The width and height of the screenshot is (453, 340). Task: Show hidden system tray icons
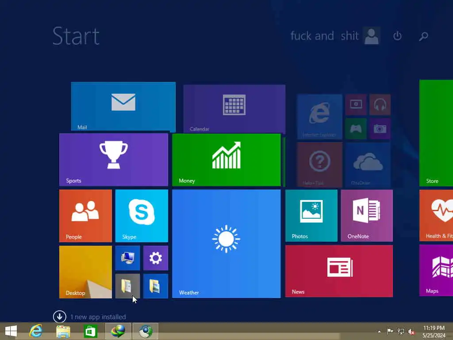pyautogui.click(x=379, y=331)
